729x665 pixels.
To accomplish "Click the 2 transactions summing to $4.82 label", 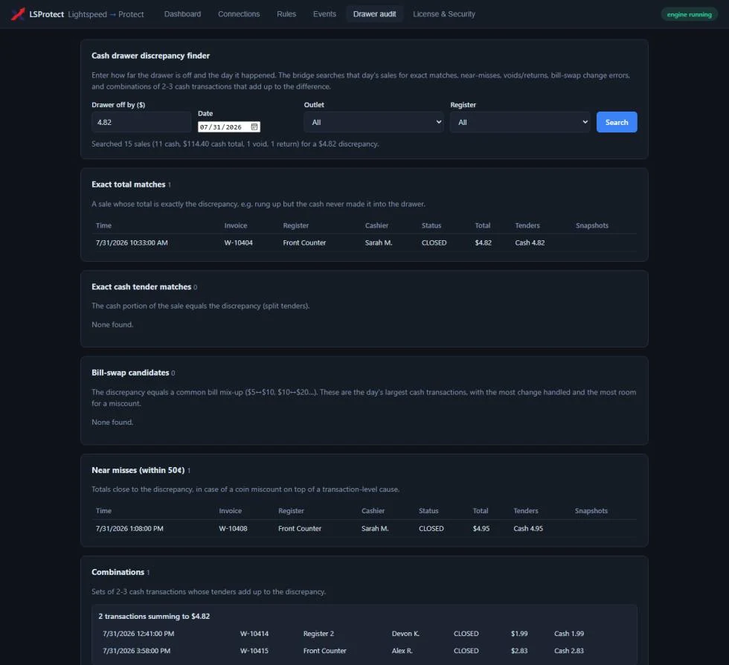I will pyautogui.click(x=154, y=617).
